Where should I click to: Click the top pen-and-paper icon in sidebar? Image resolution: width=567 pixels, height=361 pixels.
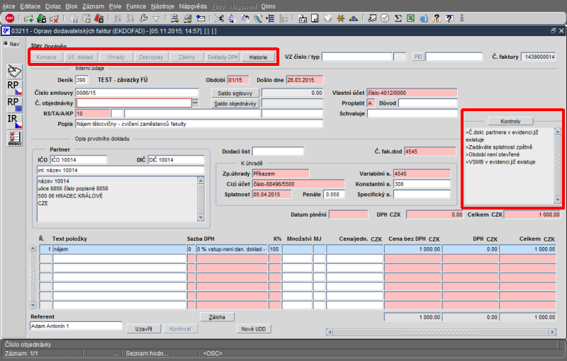[x=14, y=69]
